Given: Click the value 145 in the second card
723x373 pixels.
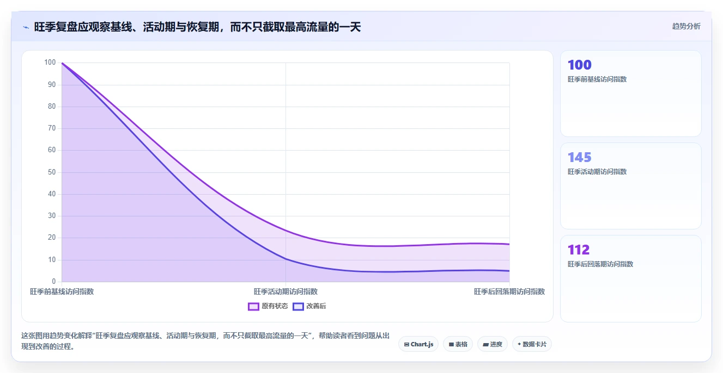Looking at the screenshot, I should pos(579,158).
